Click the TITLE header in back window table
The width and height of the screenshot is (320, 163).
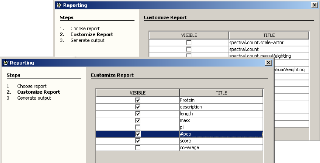[x=269, y=35]
